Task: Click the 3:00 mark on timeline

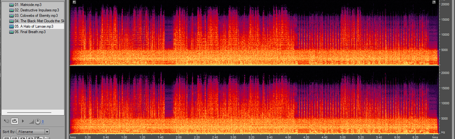Action: click(233, 137)
